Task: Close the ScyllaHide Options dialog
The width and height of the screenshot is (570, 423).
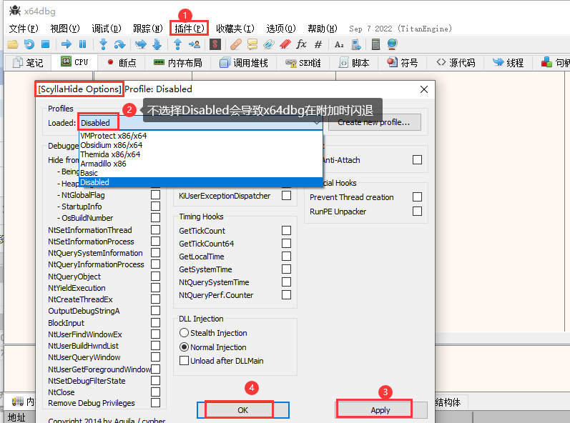Action: (x=424, y=89)
